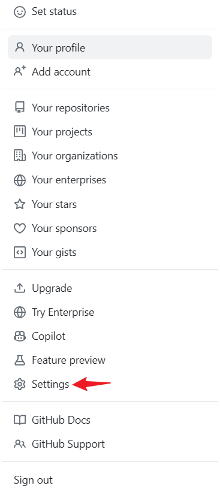220x495 pixels.
Task: Select Your repositories menu text
Action: point(71,108)
